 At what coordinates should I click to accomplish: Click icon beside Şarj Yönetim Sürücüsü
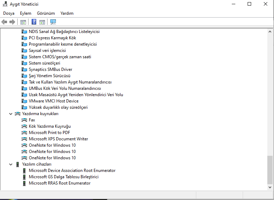pos(24,76)
